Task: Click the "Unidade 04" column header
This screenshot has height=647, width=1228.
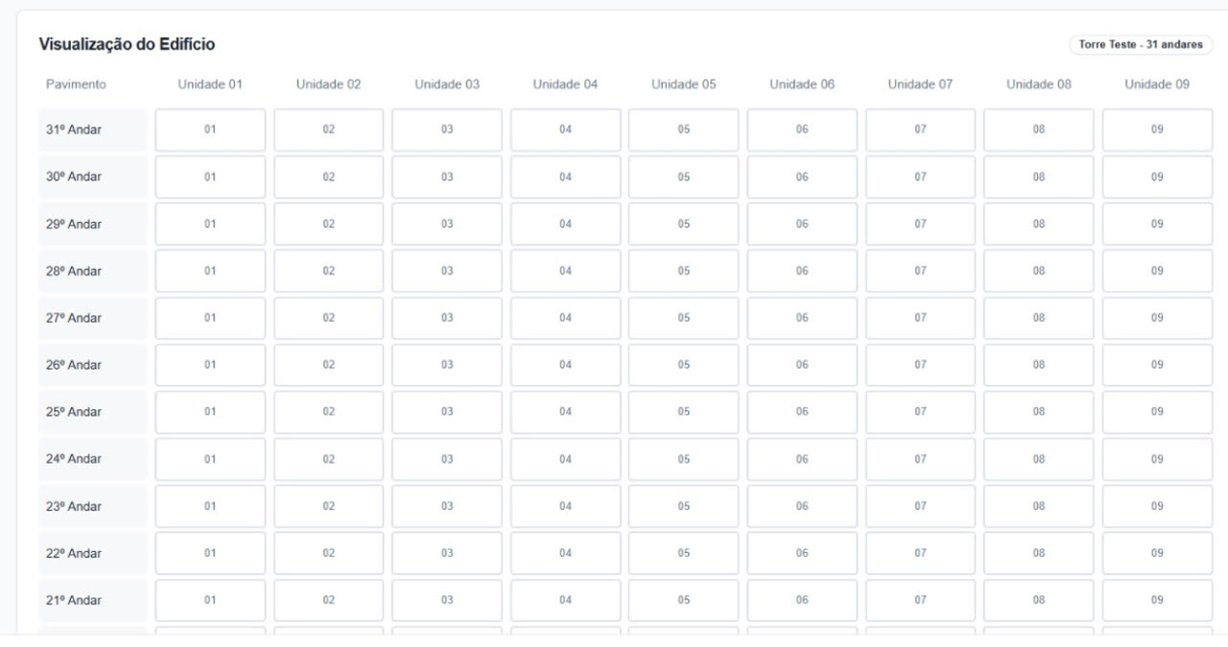Action: (x=565, y=84)
